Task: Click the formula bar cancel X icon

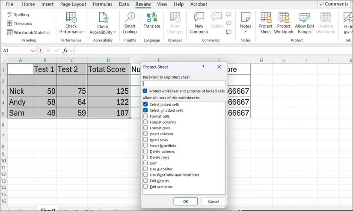Action: point(48,51)
